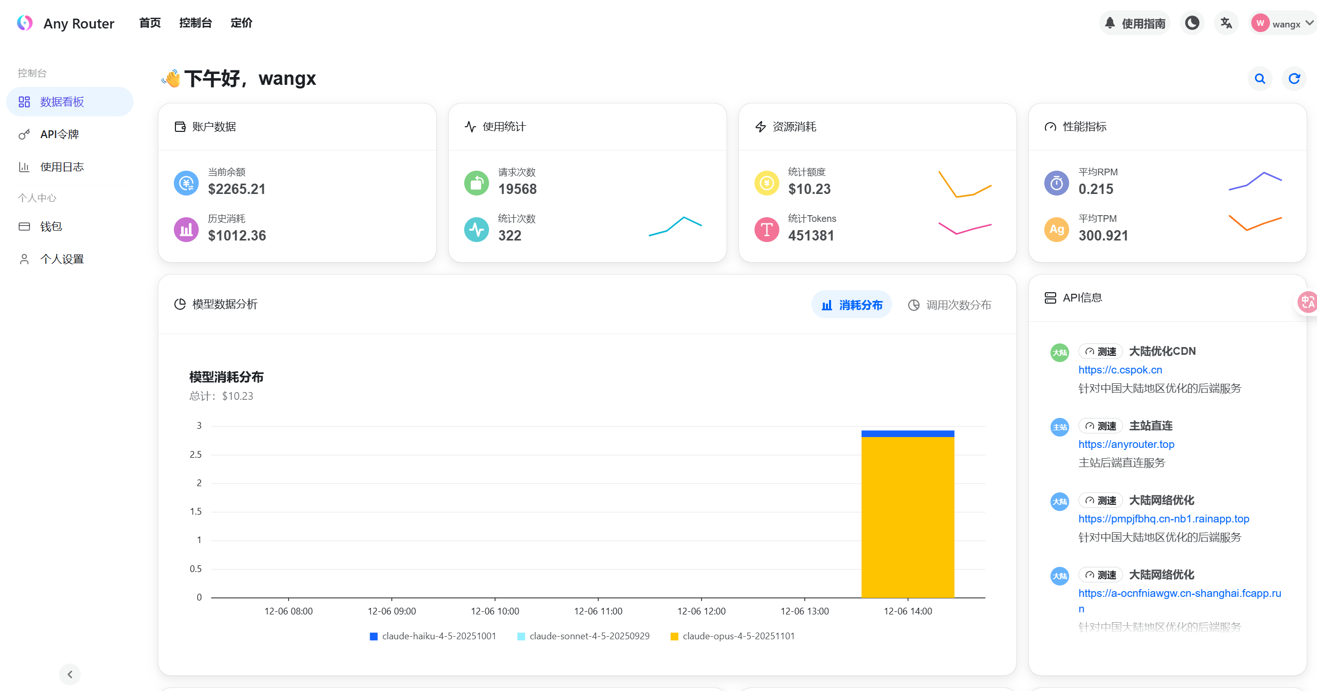Click the refresh dashboard icon
Image resolution: width=1317 pixels, height=691 pixels.
[x=1294, y=79]
